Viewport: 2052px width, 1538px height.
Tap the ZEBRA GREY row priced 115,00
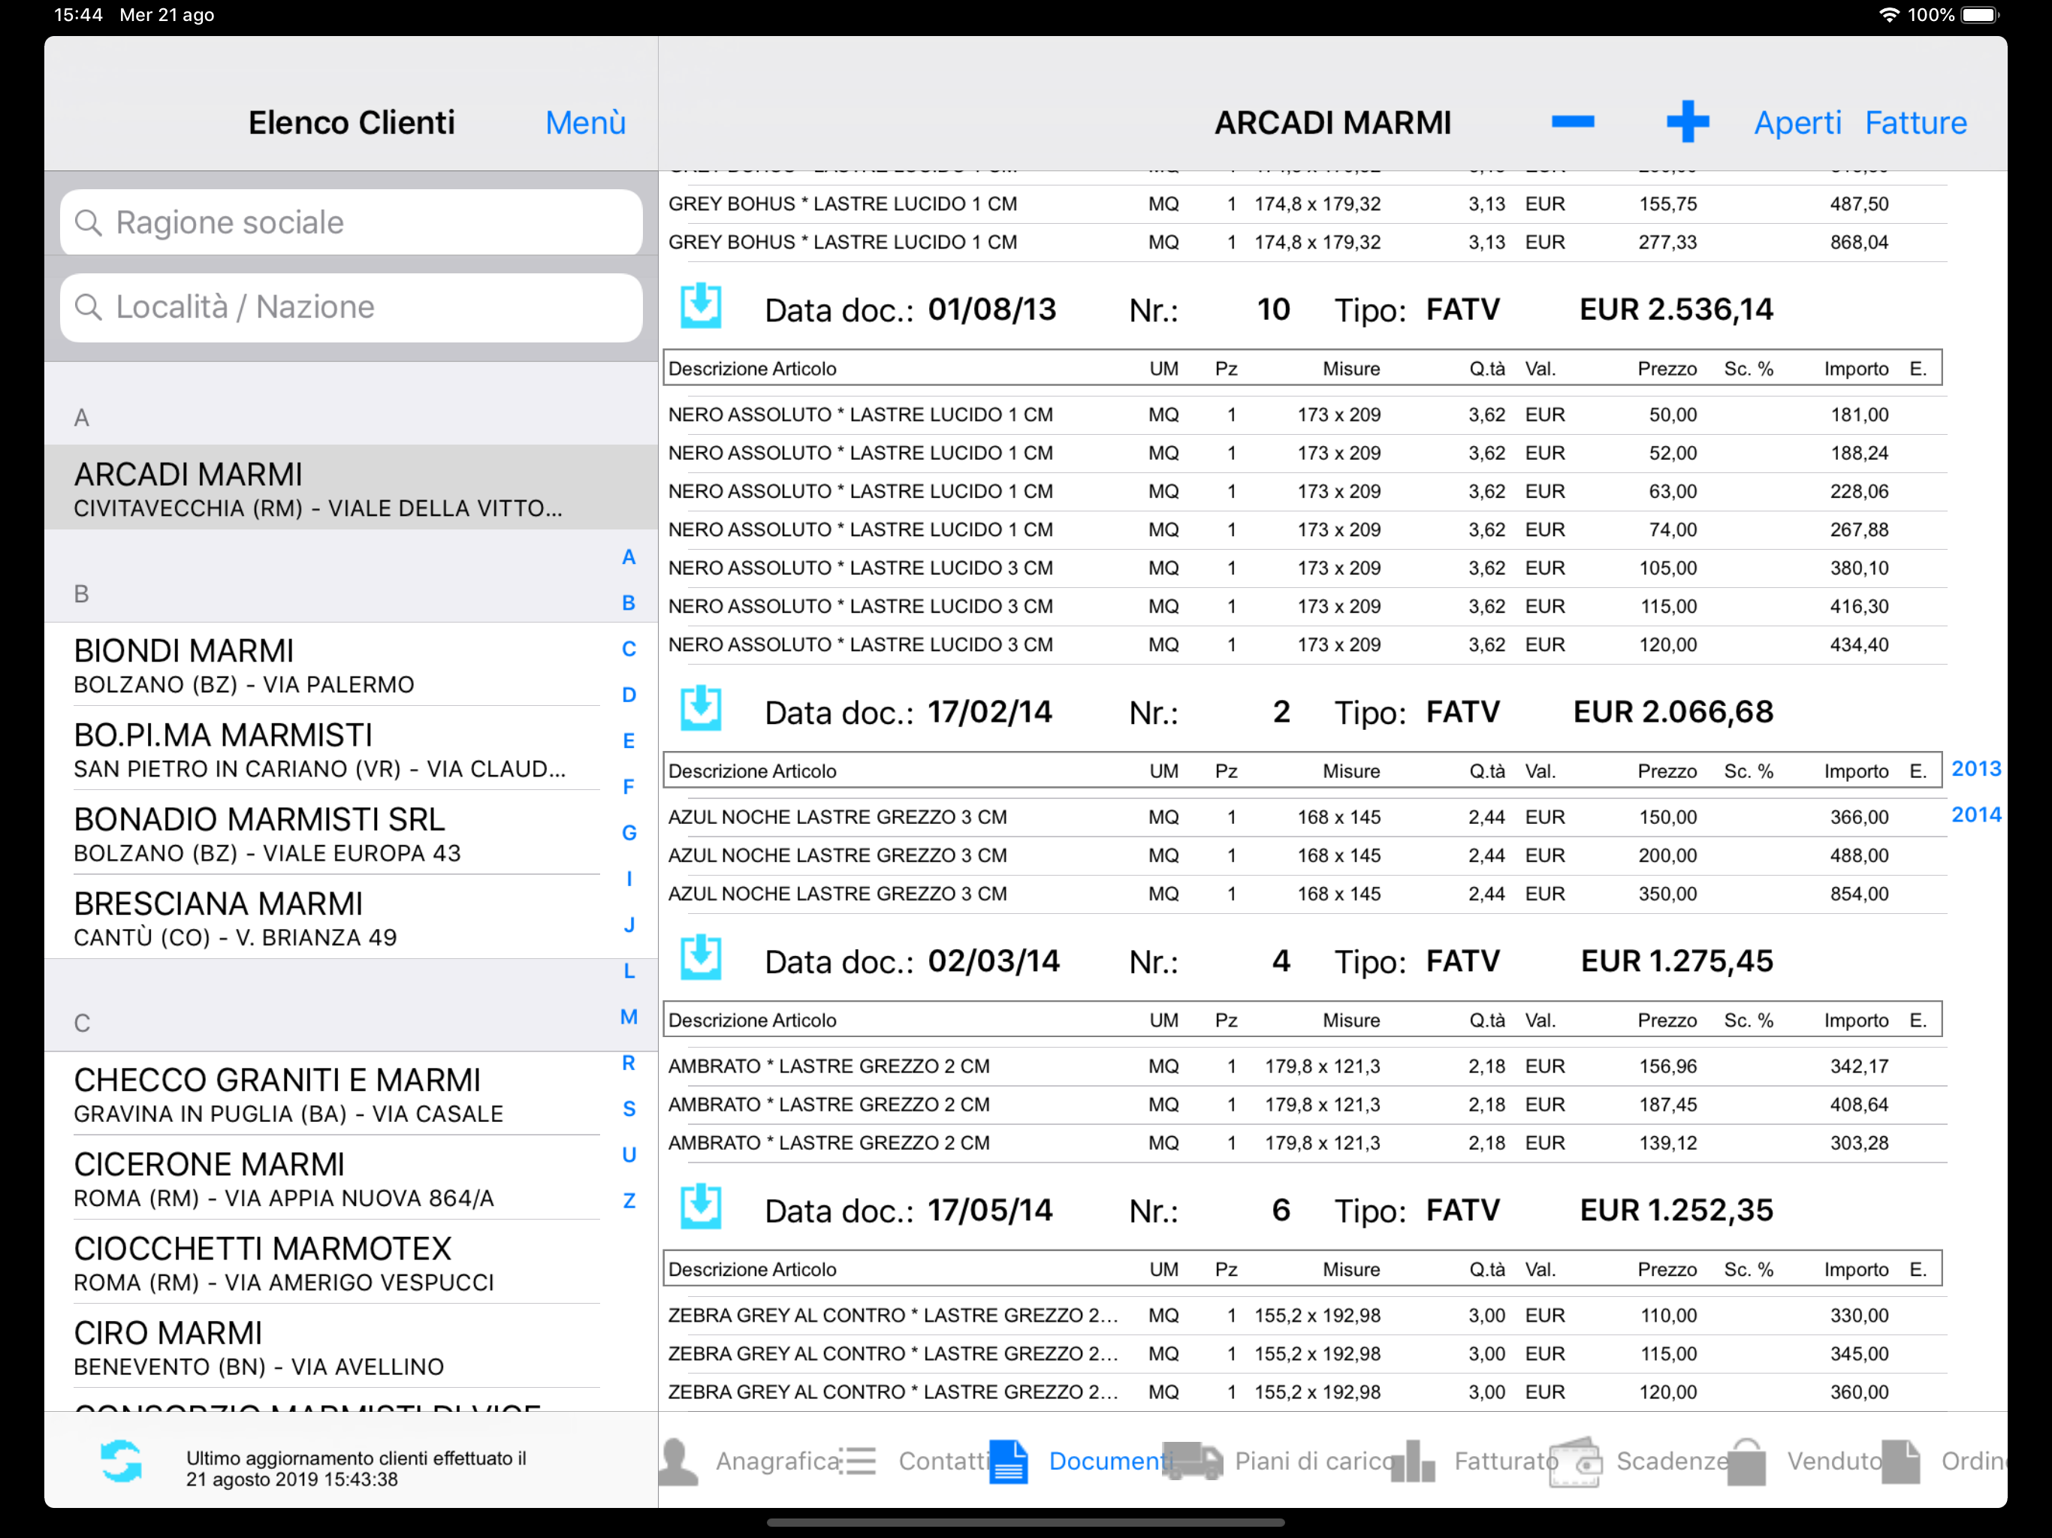click(x=1303, y=1353)
